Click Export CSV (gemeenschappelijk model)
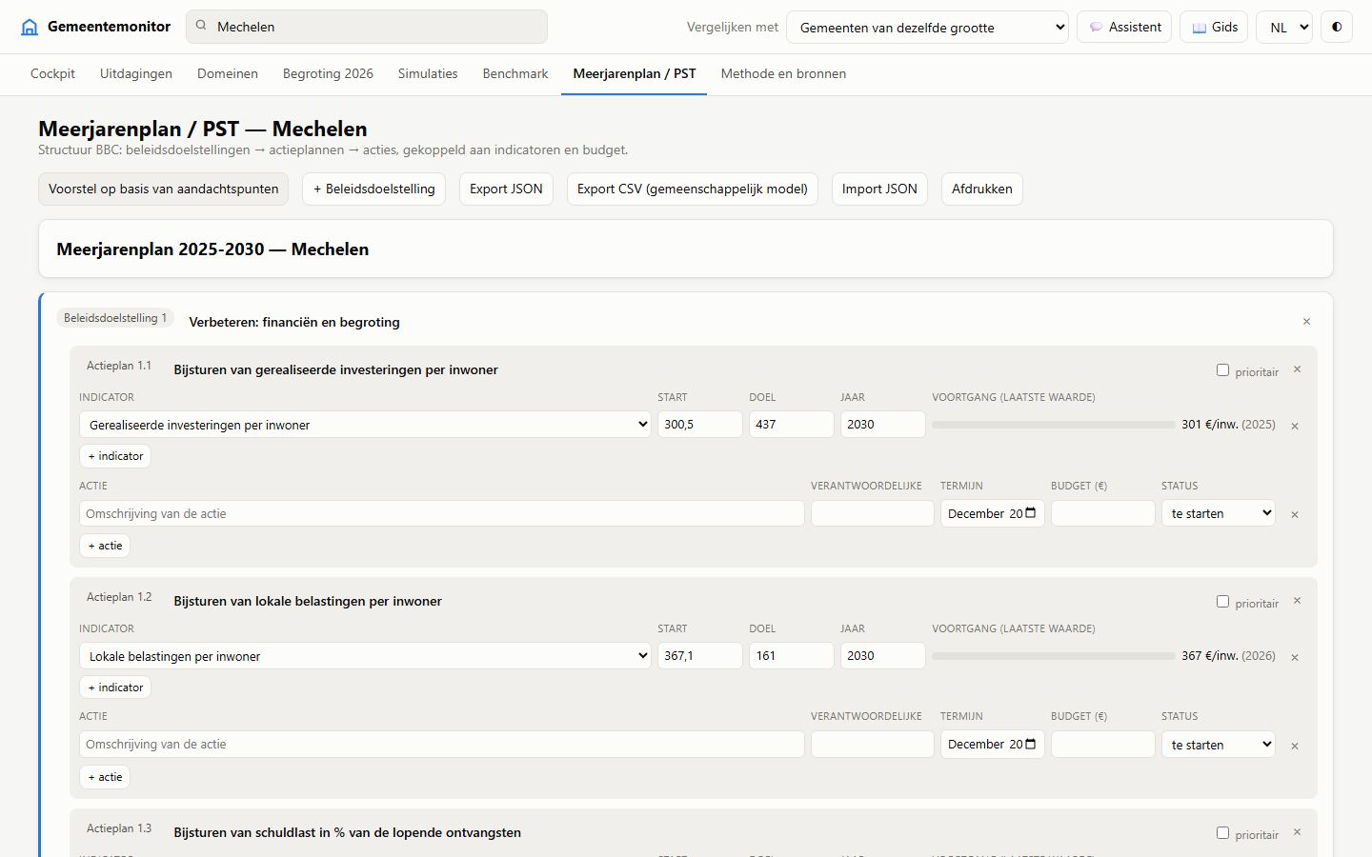The height and width of the screenshot is (857, 1372). point(693,189)
